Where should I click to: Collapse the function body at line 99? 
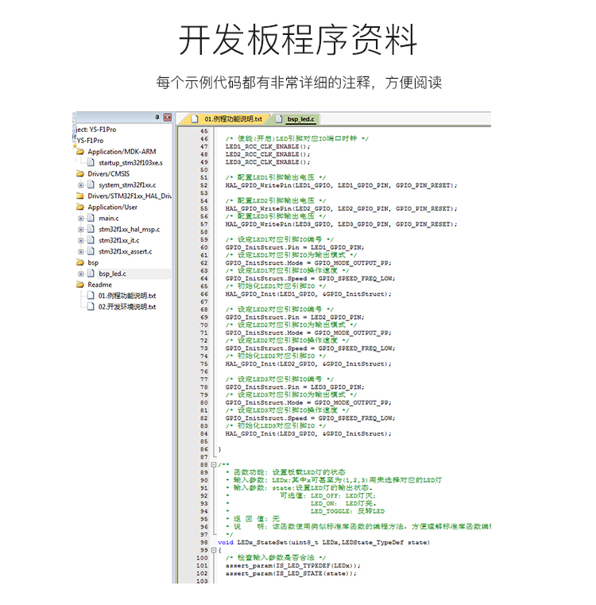point(214,550)
